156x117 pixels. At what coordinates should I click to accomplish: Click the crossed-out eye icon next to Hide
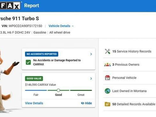(x=82, y=103)
